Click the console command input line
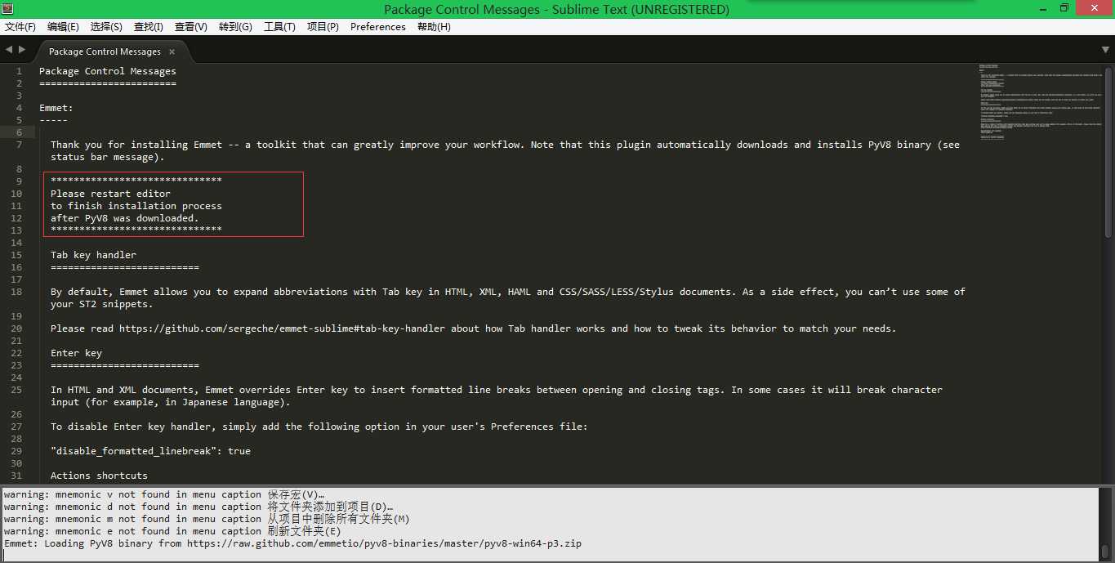 551,556
